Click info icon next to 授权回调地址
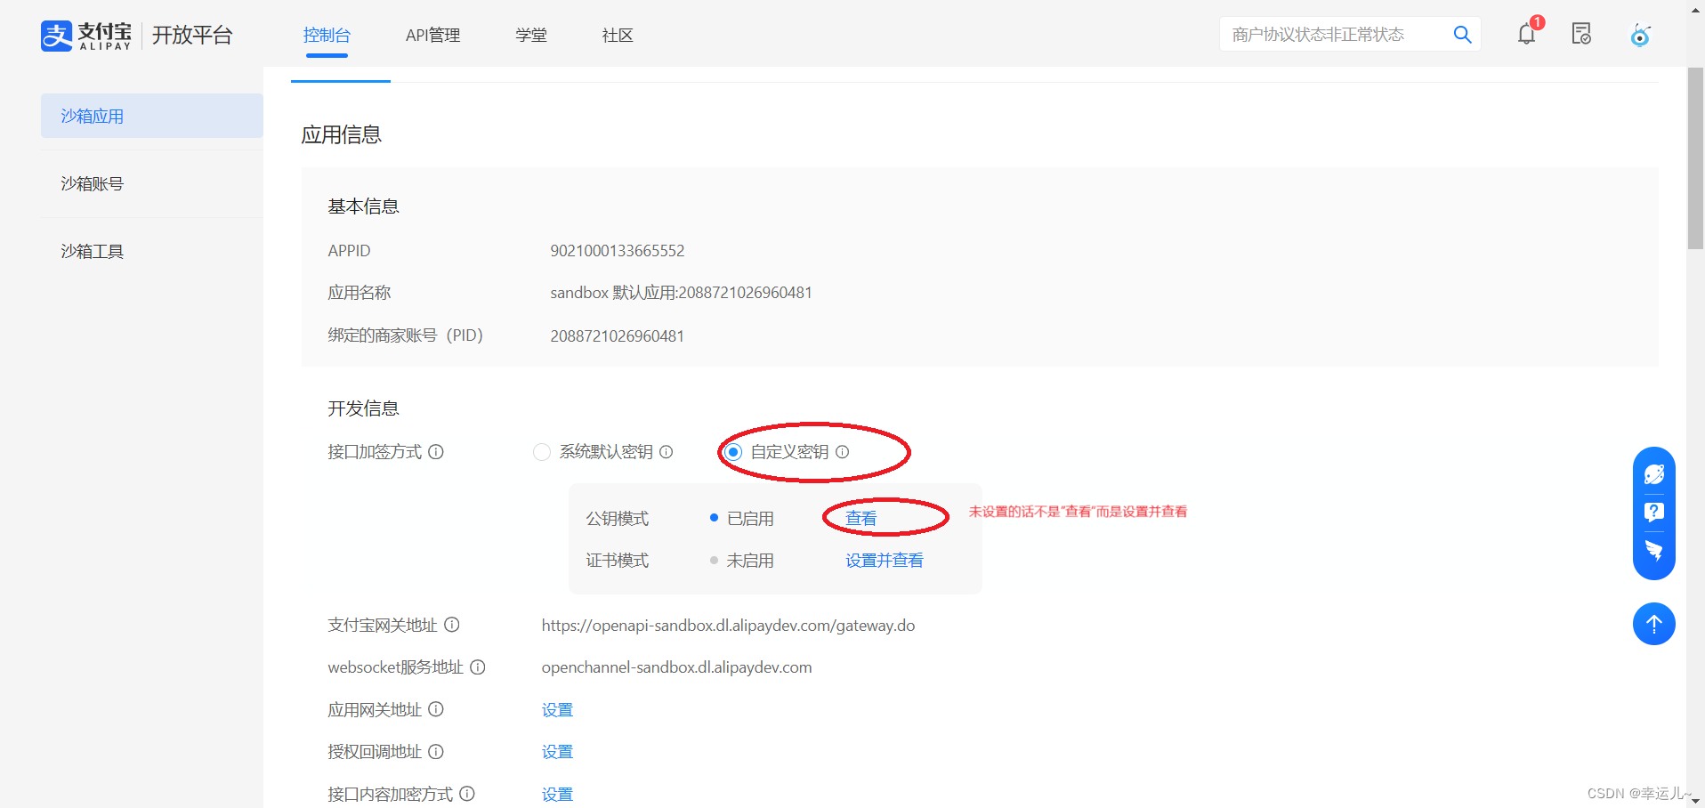1705x808 pixels. [436, 752]
